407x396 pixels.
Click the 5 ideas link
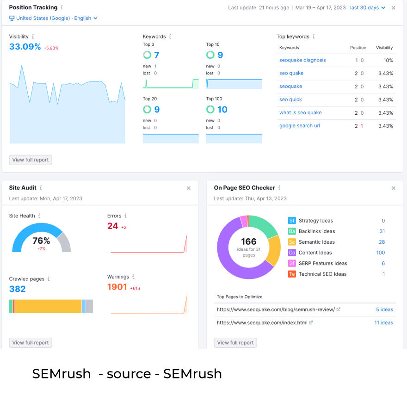(x=384, y=309)
